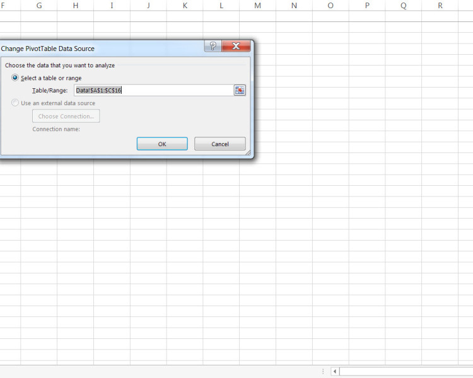The width and height of the screenshot is (473, 378).
Task: Select column O header
Action: (330, 6)
